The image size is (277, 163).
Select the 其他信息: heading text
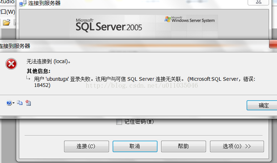tap(38, 71)
